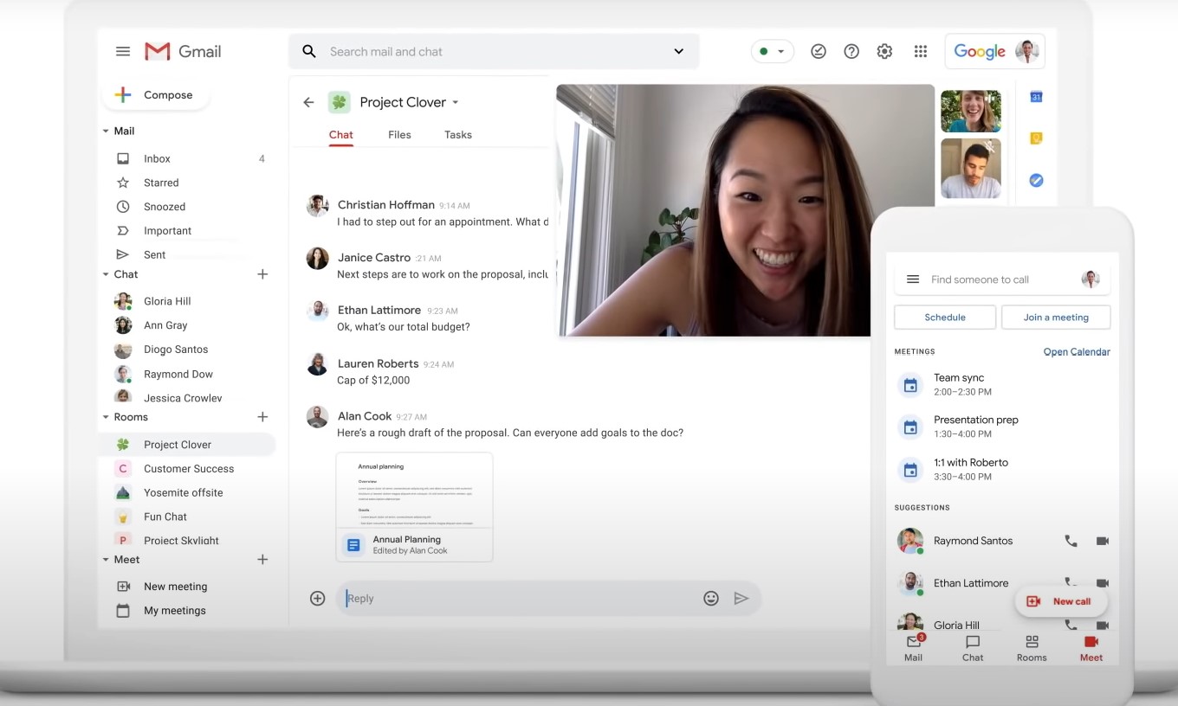The width and height of the screenshot is (1178, 706).
Task: Switch to the Files tab
Action: tap(399, 135)
